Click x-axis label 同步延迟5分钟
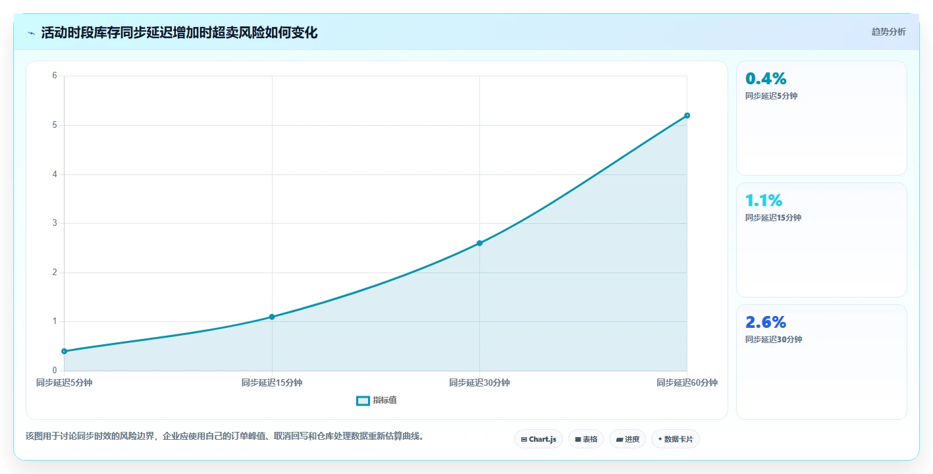This screenshot has width=933, height=474. [64, 382]
